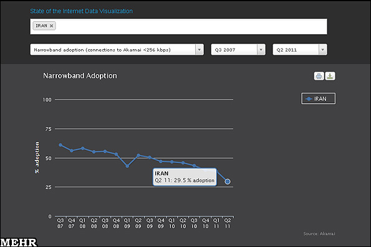Click the Narrowband Adoption chart title
371x247 pixels.
point(80,76)
